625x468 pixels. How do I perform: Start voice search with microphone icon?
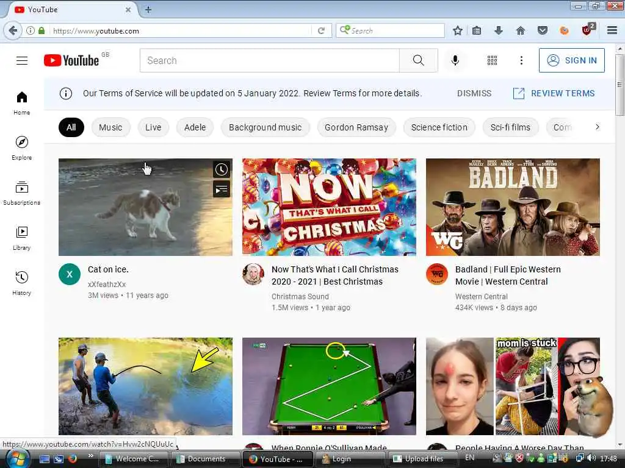pyautogui.click(x=455, y=60)
